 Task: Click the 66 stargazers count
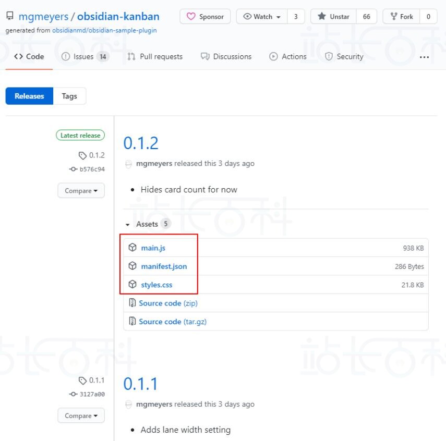click(x=367, y=17)
